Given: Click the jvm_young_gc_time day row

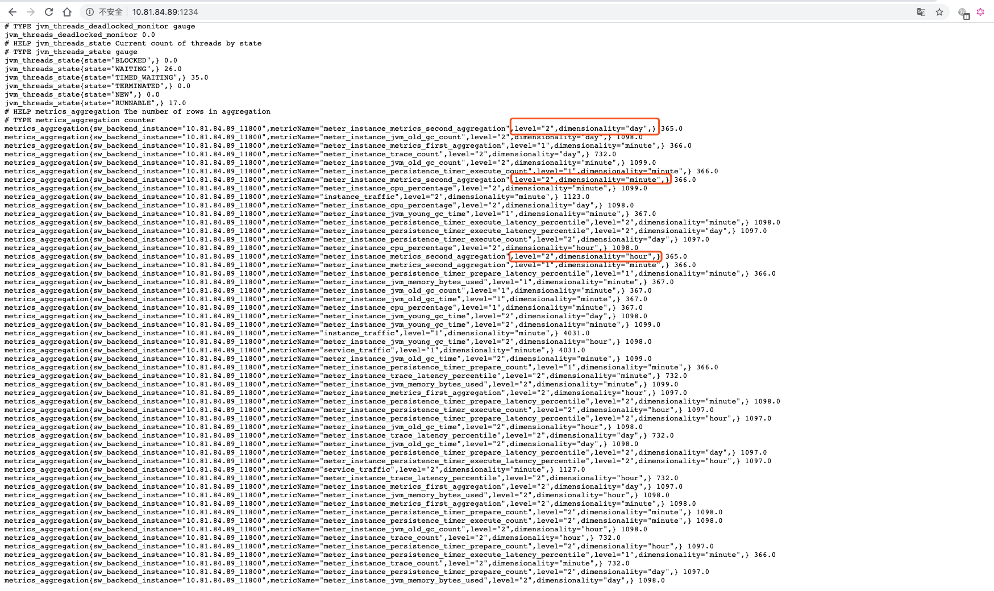Looking at the screenshot, I should [326, 316].
